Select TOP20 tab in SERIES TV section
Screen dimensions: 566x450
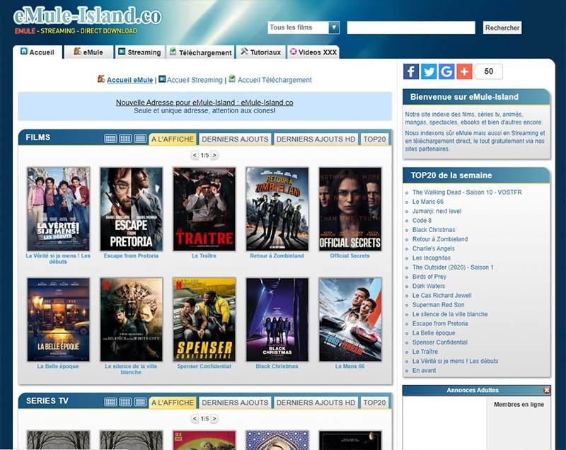click(x=375, y=403)
